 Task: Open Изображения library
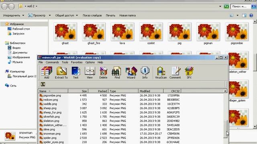click(21, 57)
